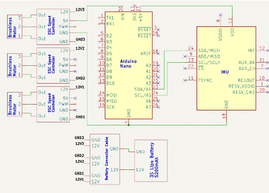The width and height of the screenshot is (269, 193).
Task: Select the VIN pin on Arduino Nano
Action: [x=122, y=17]
